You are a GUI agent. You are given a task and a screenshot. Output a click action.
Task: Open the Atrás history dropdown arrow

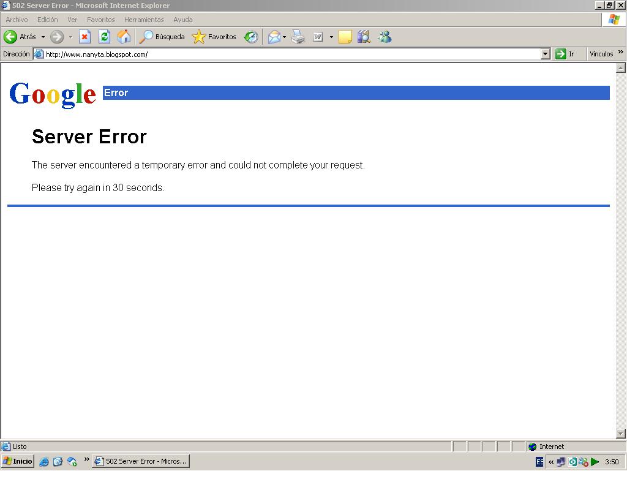pyautogui.click(x=43, y=37)
